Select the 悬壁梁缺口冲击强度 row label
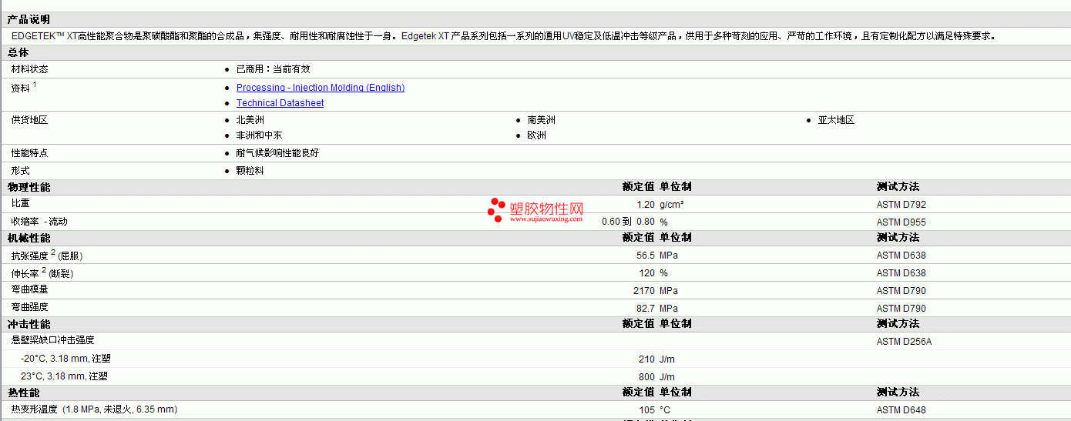Screen dimensions: 1071x421 (53, 340)
